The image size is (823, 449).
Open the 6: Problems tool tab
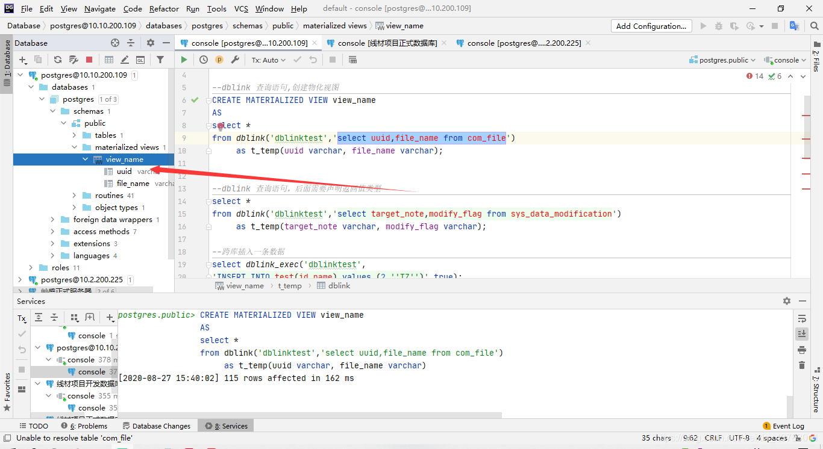coord(84,426)
